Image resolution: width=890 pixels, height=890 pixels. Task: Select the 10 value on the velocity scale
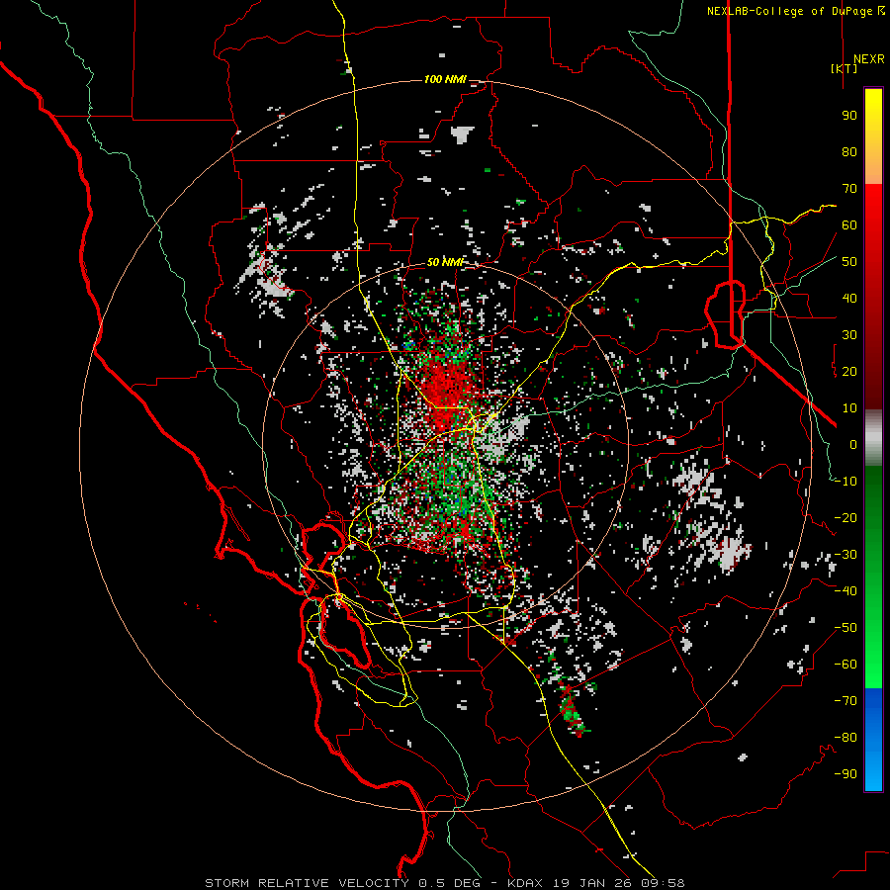[849, 408]
